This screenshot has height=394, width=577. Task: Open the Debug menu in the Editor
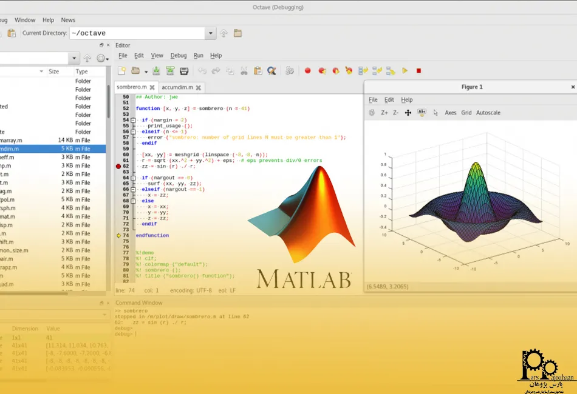coord(179,56)
